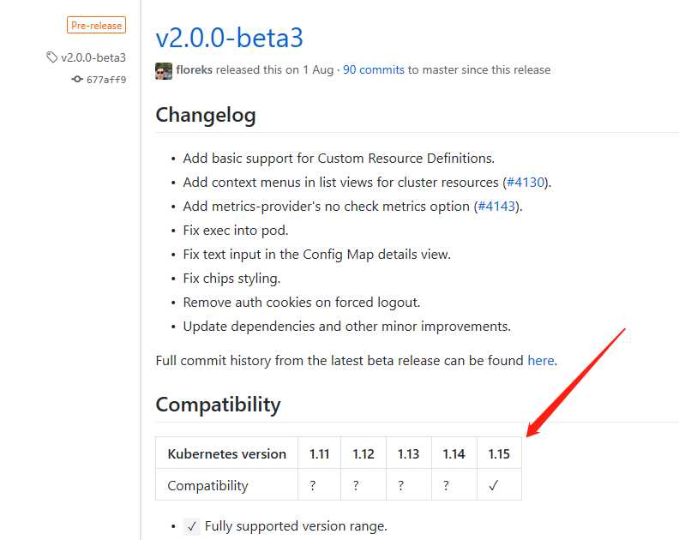The width and height of the screenshot is (679, 540).
Task: Click the Changelog heading
Action: click(206, 115)
